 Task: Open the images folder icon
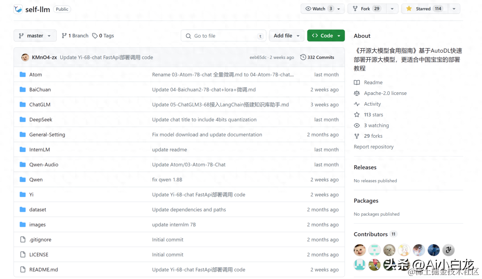[x=22, y=225]
